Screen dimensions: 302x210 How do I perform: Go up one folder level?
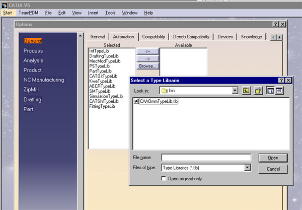coord(246,91)
